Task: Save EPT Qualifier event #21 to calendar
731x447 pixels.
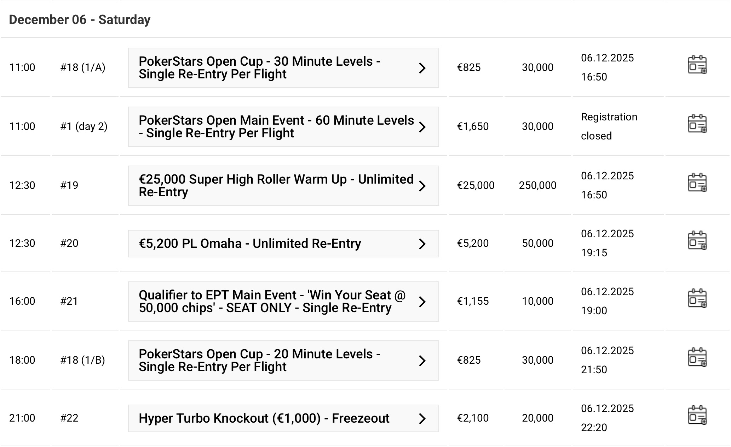Action: click(x=697, y=298)
